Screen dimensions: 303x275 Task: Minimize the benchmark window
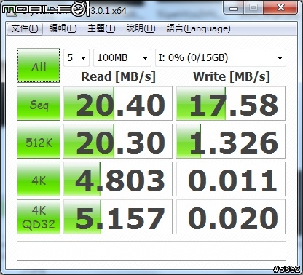[x=233, y=8]
